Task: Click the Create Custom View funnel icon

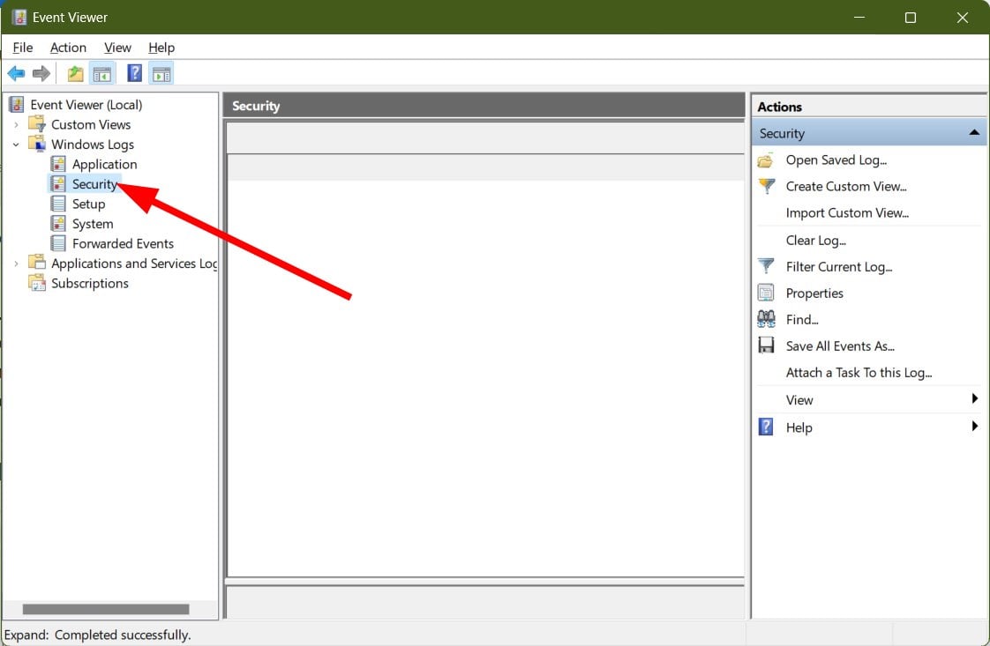Action: coord(766,187)
